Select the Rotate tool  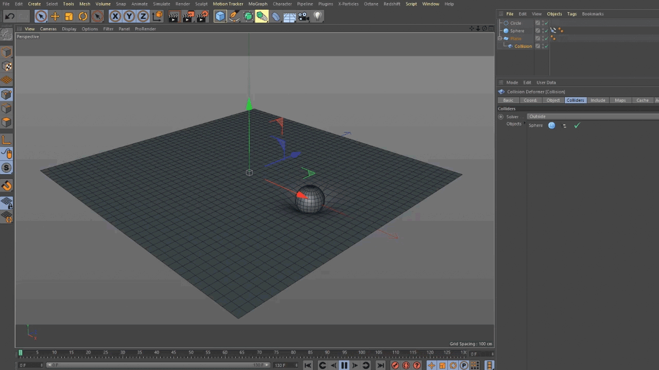click(x=83, y=16)
